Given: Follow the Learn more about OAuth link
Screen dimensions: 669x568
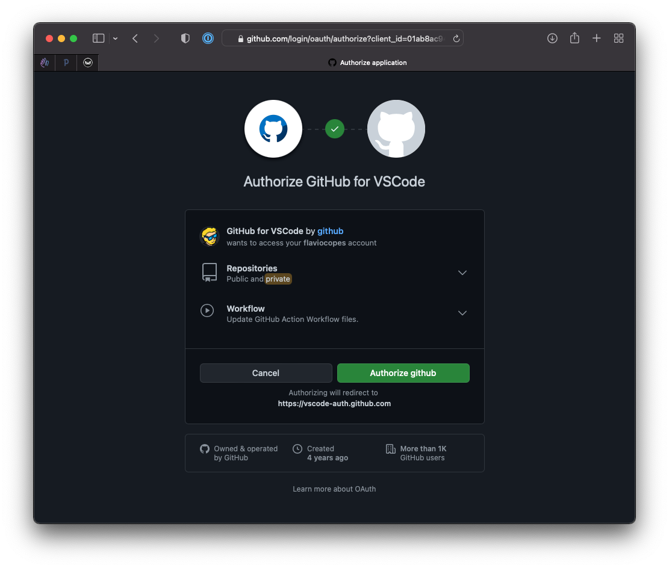Looking at the screenshot, I should click(334, 489).
